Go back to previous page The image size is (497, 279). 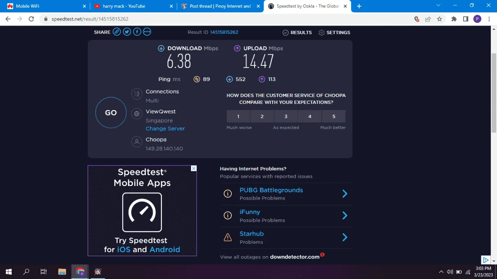tap(8, 19)
